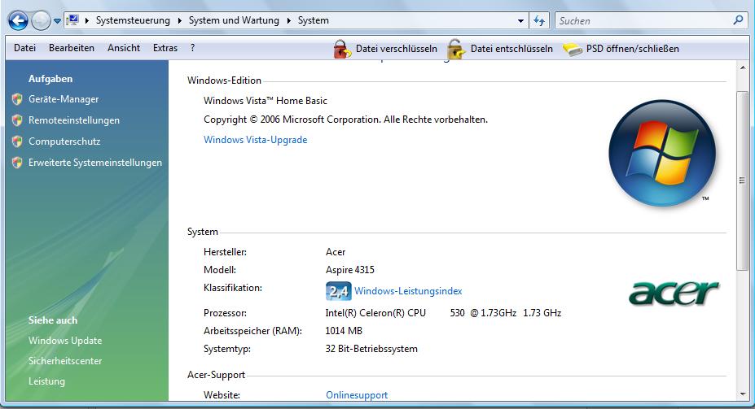Refresh the page with refresh arrows button
Screen dimensions: 755x409
tap(539, 20)
